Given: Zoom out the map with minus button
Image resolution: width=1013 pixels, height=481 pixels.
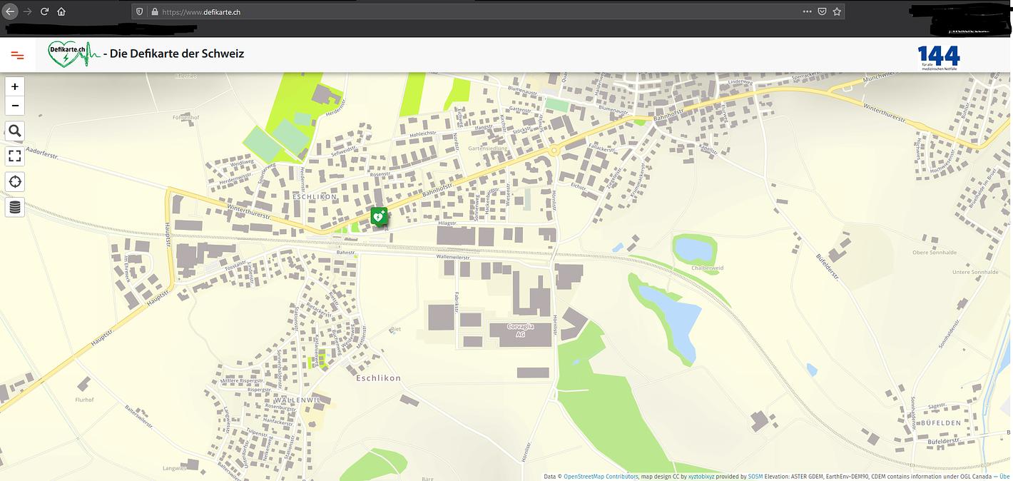Looking at the screenshot, I should (x=15, y=106).
